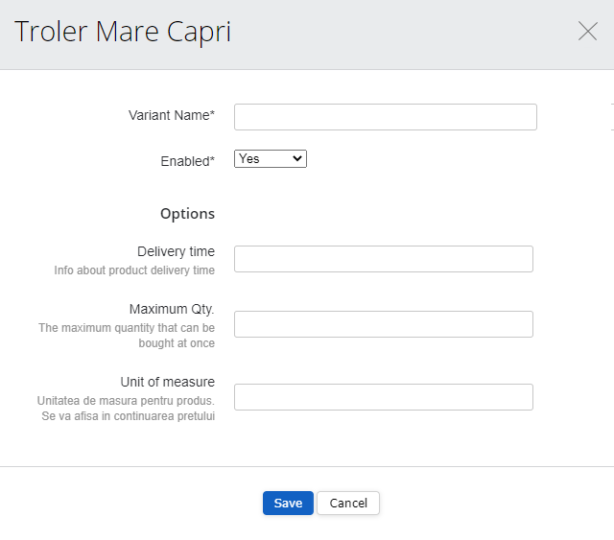The height and width of the screenshot is (540, 614).
Task: Select the Unit of measure input box
Action: [x=383, y=397]
